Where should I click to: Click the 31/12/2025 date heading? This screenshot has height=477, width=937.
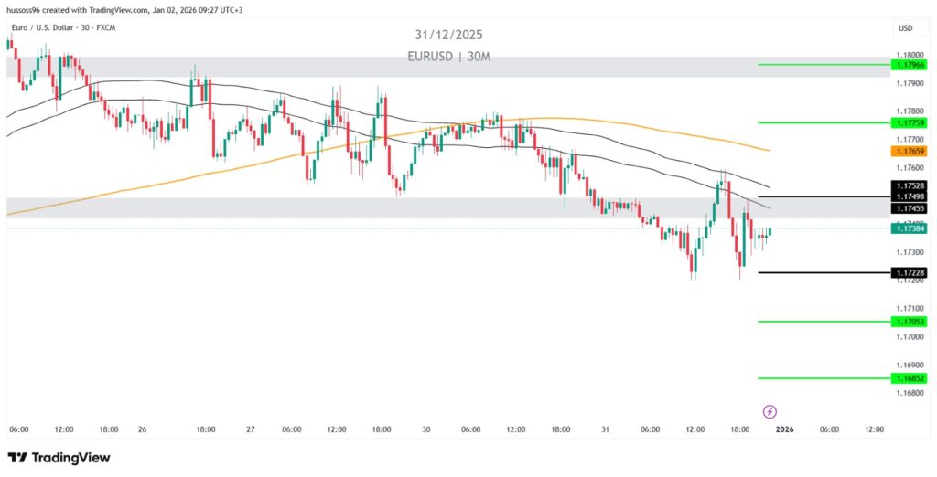click(x=448, y=35)
